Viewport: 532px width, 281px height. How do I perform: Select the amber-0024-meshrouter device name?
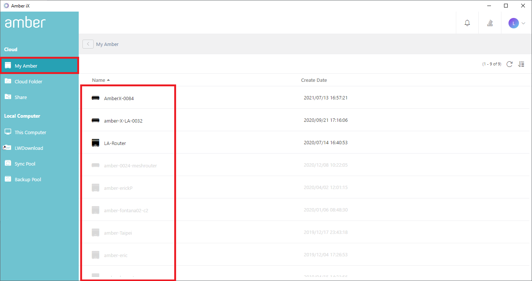pyautogui.click(x=130, y=166)
